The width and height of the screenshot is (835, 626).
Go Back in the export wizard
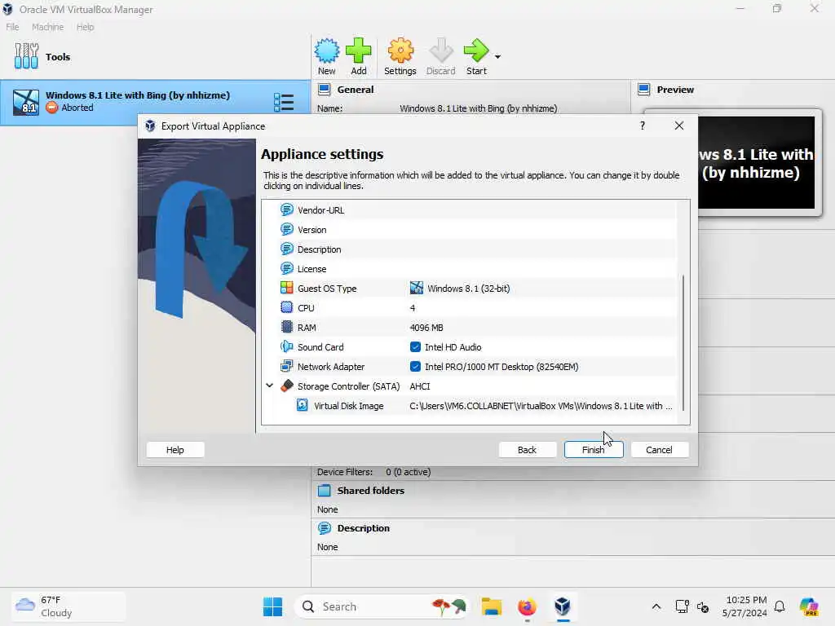528,450
